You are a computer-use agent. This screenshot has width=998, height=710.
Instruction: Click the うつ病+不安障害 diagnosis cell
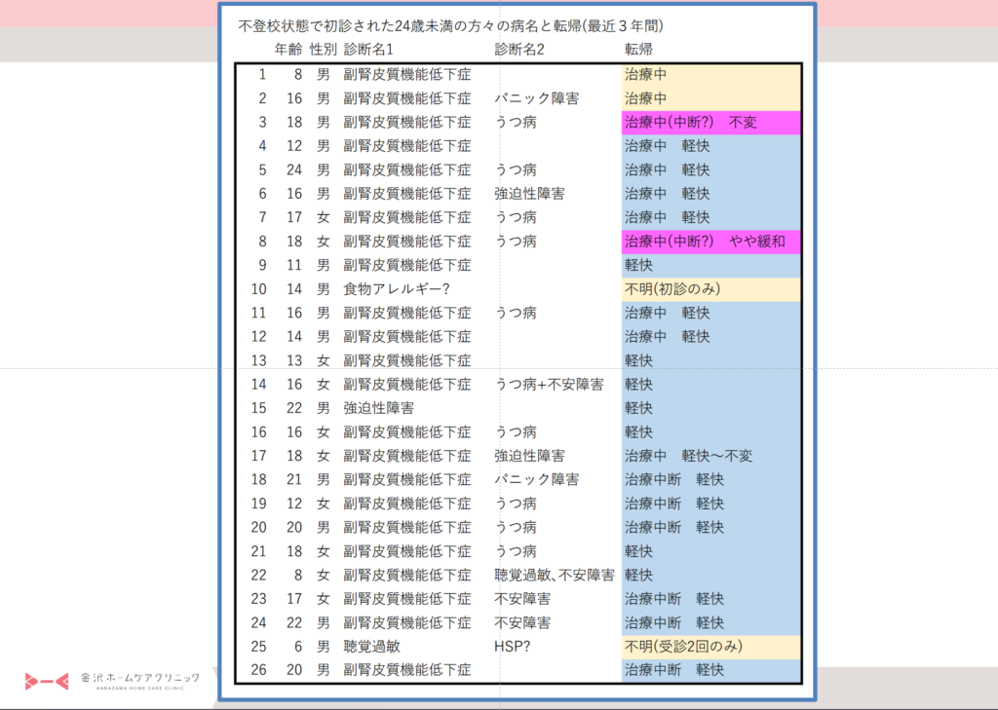click(548, 385)
